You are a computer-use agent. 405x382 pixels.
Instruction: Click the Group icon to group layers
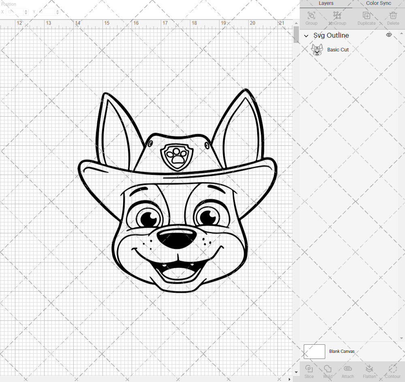coord(311,16)
